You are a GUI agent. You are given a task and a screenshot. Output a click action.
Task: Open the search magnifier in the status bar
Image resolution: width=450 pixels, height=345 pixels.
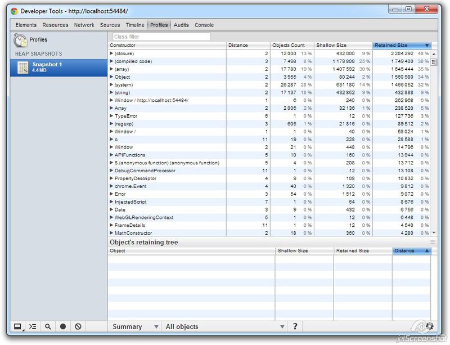[47, 326]
